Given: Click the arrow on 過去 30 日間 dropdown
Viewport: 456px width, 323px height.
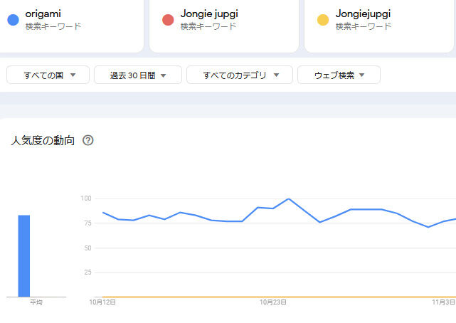Looking at the screenshot, I should [163, 75].
